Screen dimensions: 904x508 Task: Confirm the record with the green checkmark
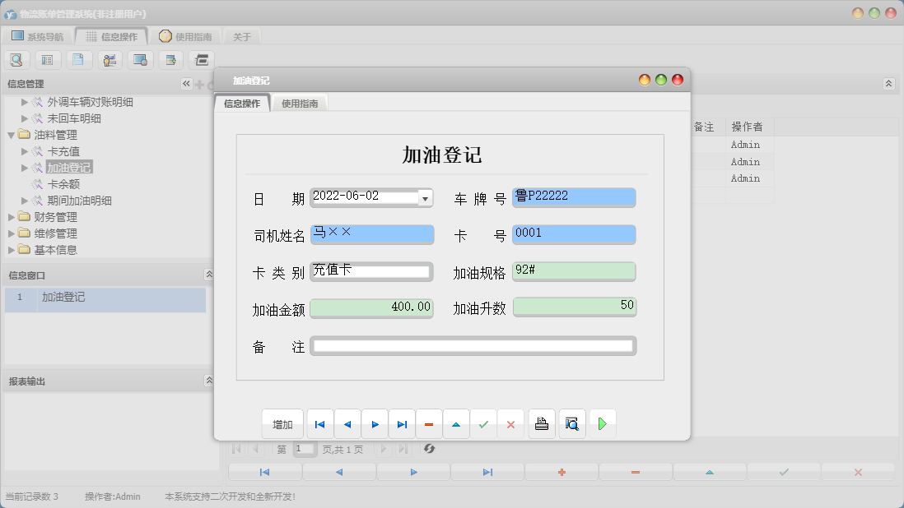pyautogui.click(x=483, y=423)
